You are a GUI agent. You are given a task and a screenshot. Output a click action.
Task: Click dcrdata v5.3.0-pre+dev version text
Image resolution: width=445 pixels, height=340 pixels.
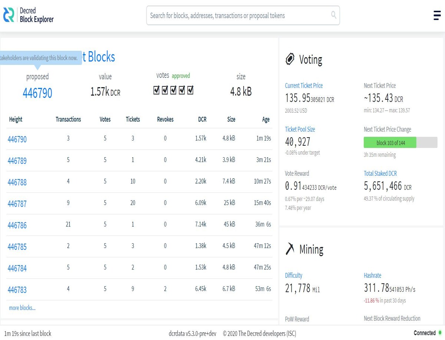coord(192,333)
